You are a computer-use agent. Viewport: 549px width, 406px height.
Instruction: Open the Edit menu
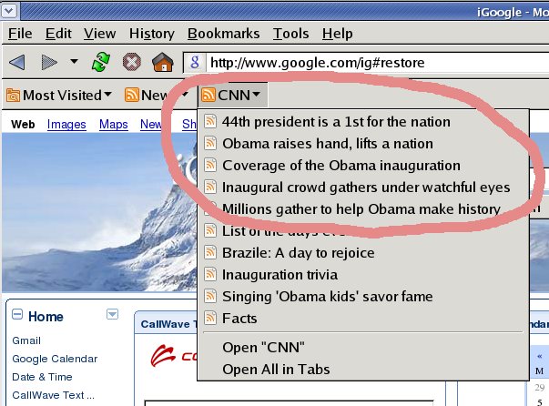pos(58,34)
